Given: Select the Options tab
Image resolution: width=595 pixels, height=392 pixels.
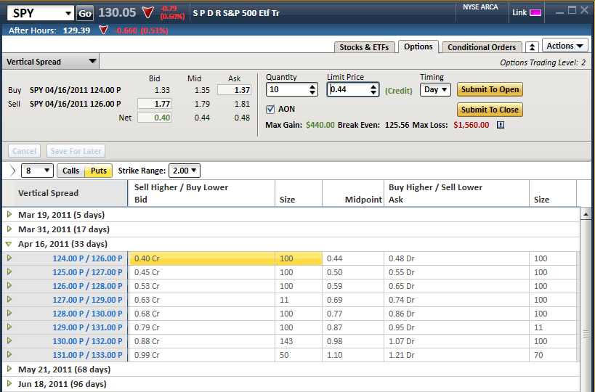Looking at the screenshot, I should click(418, 46).
